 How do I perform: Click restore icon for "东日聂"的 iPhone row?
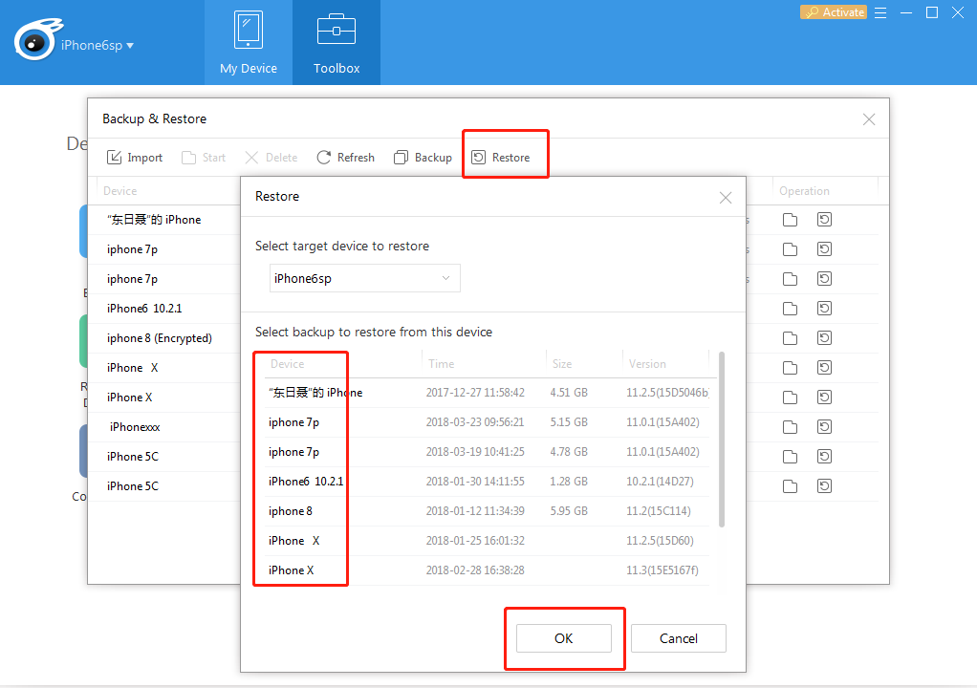point(824,219)
